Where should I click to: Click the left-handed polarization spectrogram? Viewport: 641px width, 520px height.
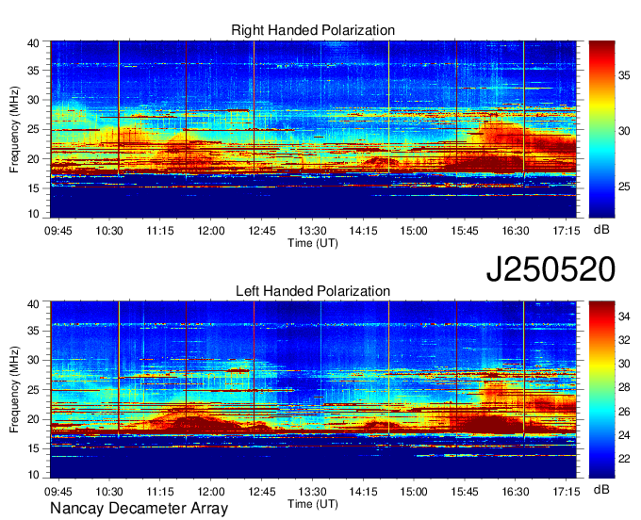(x=313, y=390)
